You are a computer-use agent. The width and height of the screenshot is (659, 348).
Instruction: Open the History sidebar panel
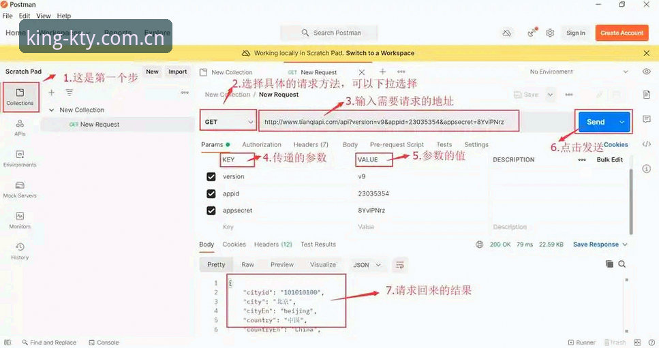[20, 251]
